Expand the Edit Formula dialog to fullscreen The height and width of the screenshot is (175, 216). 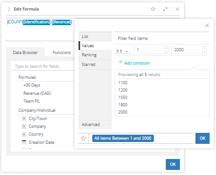pos(165,9)
